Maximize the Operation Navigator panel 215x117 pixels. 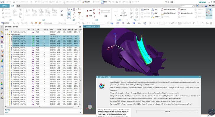point(80,27)
